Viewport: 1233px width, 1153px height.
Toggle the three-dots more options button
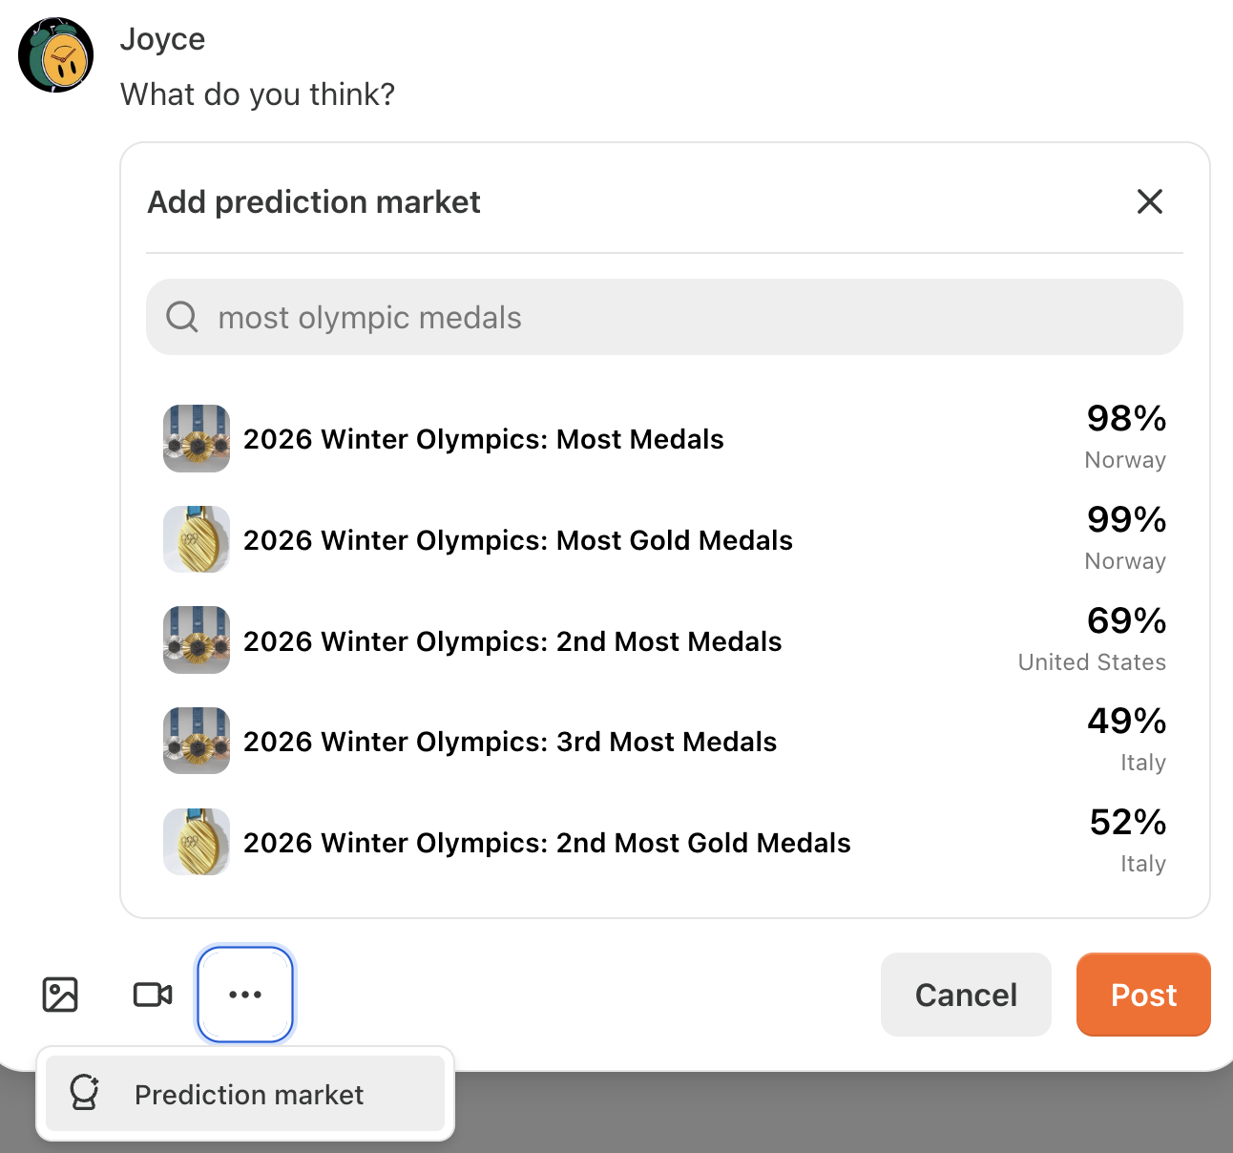245,995
